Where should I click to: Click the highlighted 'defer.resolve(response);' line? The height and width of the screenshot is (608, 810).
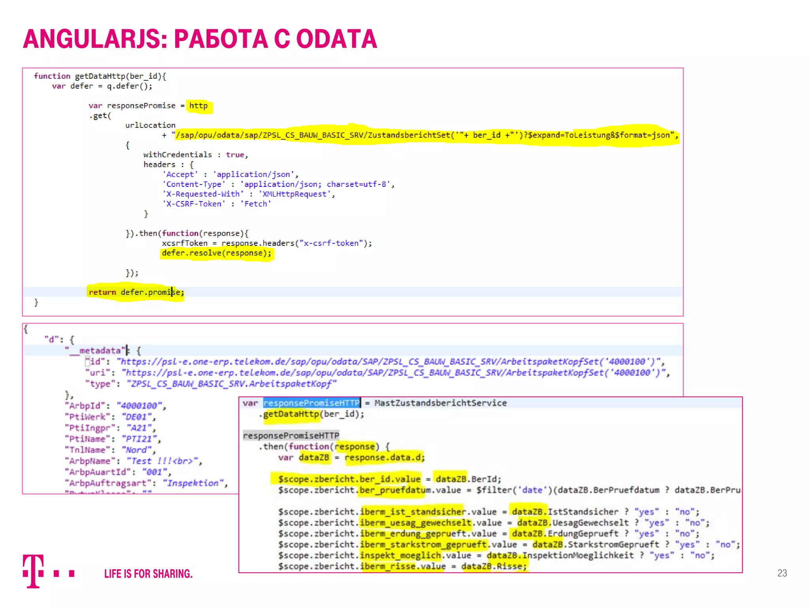click(217, 253)
